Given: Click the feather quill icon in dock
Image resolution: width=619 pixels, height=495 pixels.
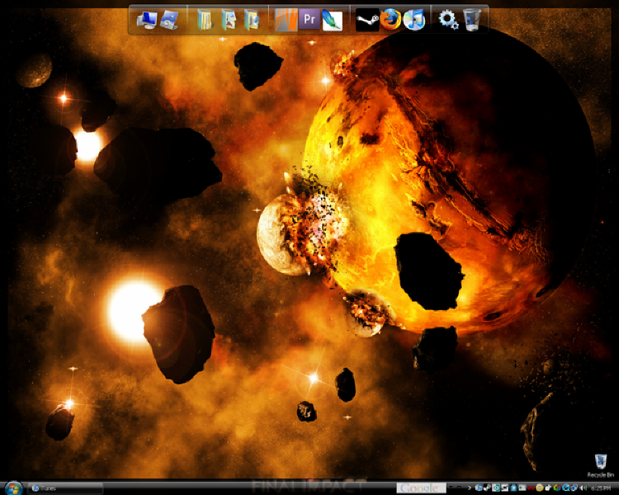Looking at the screenshot, I should [x=333, y=19].
